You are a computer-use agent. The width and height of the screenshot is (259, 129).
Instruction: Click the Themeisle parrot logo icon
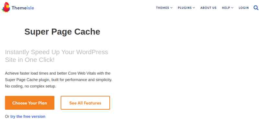point(6,8)
